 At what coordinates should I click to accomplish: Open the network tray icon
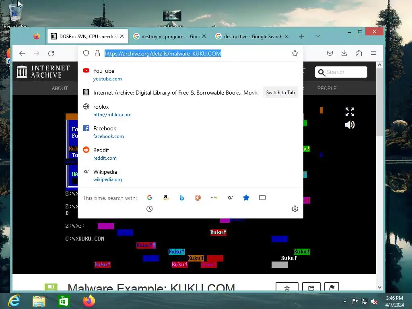coord(365,301)
